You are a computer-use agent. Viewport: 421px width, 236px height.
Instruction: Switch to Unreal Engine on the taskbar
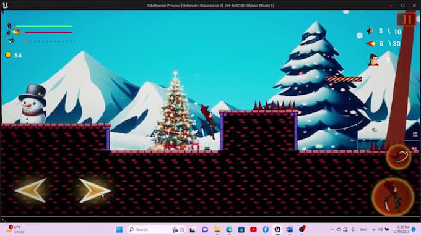click(x=277, y=230)
